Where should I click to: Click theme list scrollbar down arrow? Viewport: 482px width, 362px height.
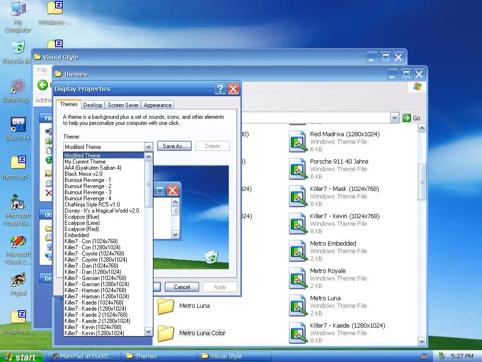click(148, 331)
